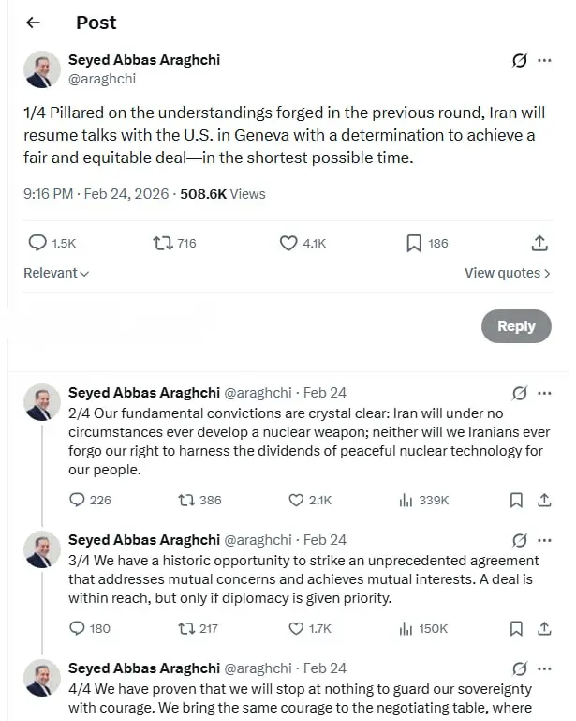
Task: Open more options on the 4/4 reply
Action: click(x=545, y=668)
